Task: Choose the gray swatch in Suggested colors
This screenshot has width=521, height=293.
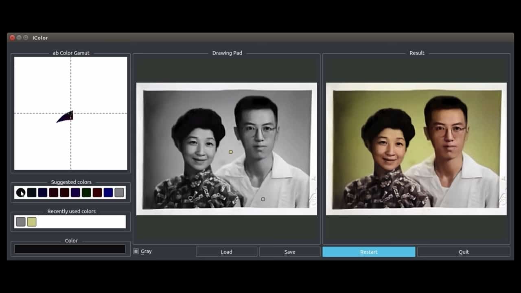Action: click(119, 192)
